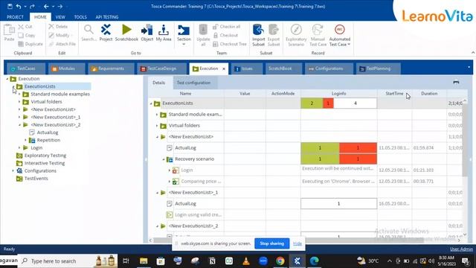Screen dimensions: 476x268
Task: Open the Requirements workspace tab
Action: click(x=110, y=68)
